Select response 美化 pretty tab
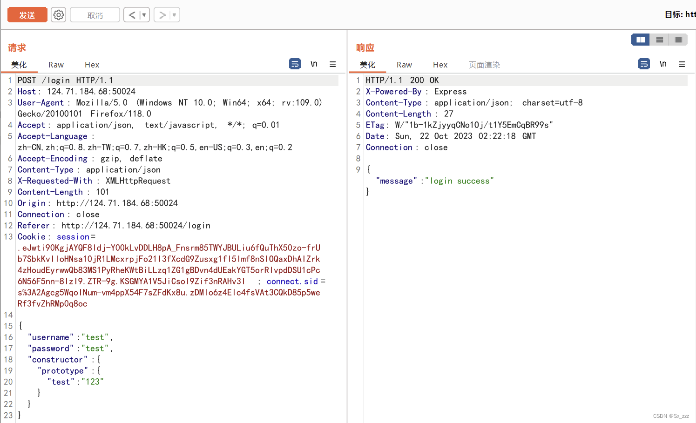 coord(368,65)
